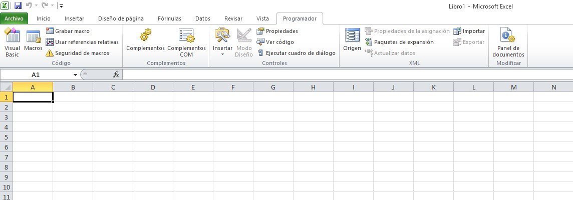This screenshot has height=200, width=573.
Task: Customize the quick access toolbar
Action: [x=61, y=6]
